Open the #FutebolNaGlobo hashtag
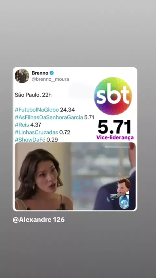156x278 pixels. click(37, 110)
